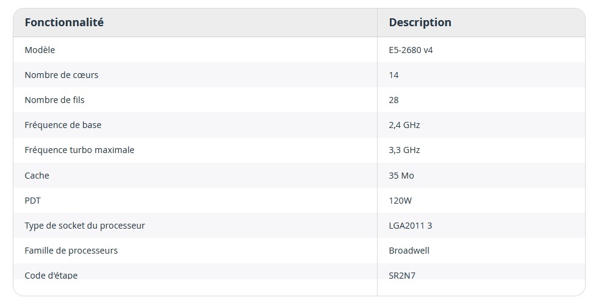This screenshot has height=303, width=593.
Task: Click the 3,3 GHz value
Action: click(x=404, y=150)
